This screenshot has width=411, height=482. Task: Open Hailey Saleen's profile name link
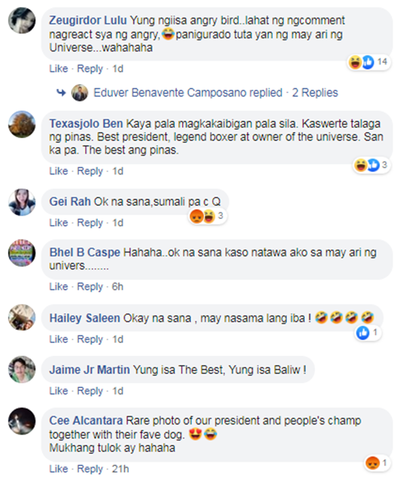coord(85,318)
